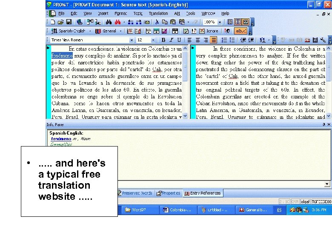Open the Help menu
The height and width of the screenshot is (230, 332).
pos(225,13)
